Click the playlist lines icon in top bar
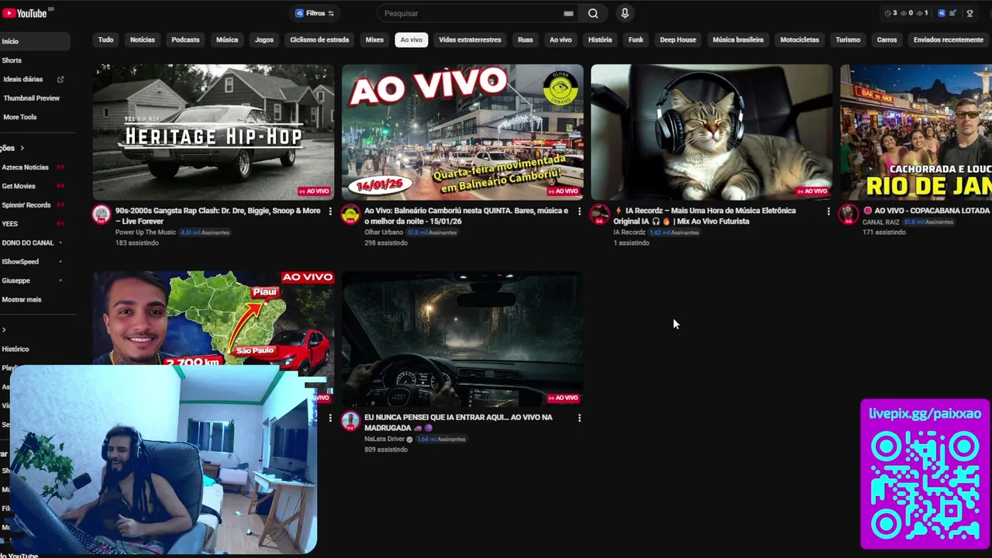Viewport: 992px width, 558px height. coord(952,13)
